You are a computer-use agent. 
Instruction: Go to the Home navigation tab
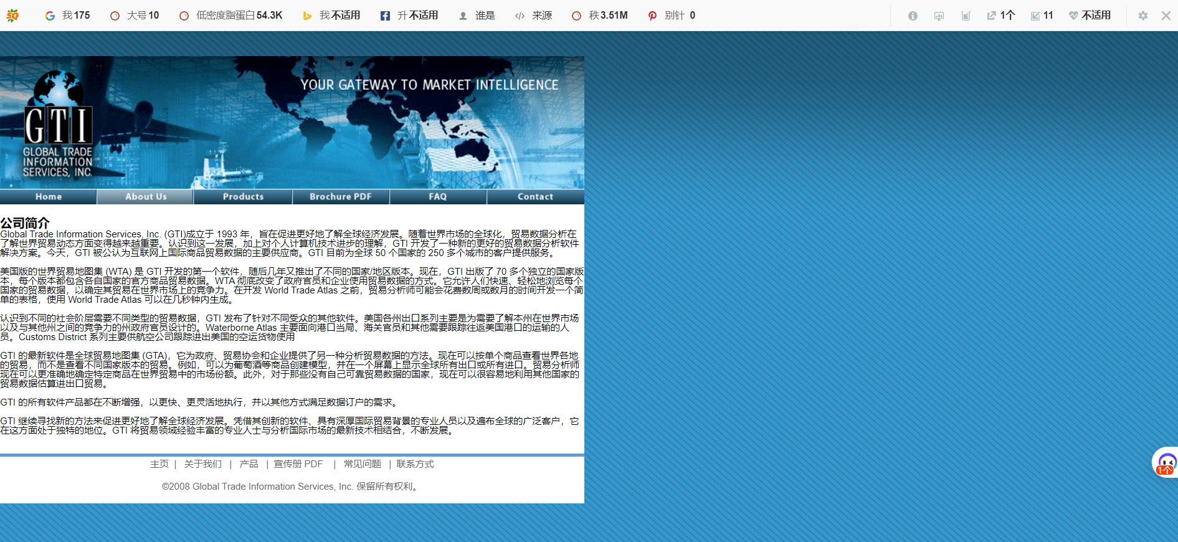click(49, 197)
